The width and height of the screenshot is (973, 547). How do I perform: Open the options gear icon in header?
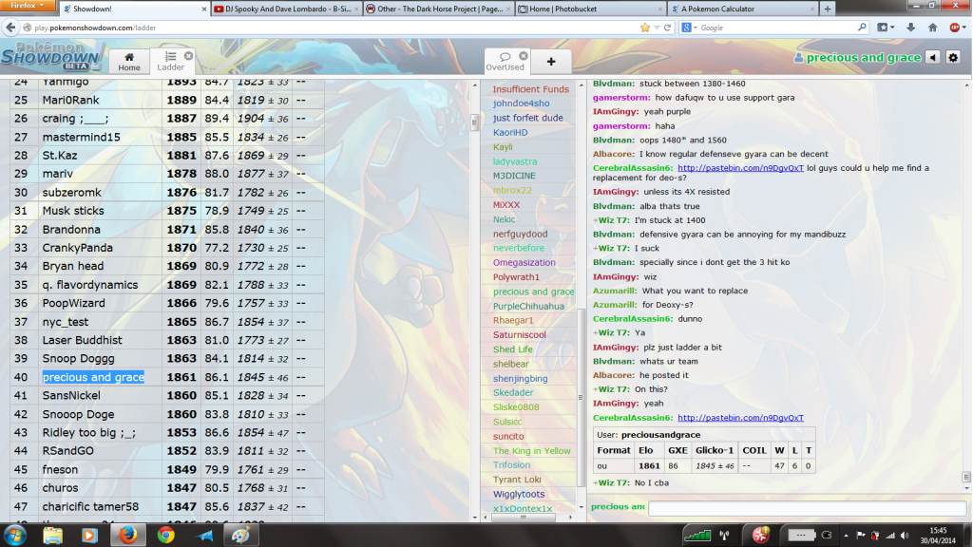point(953,58)
